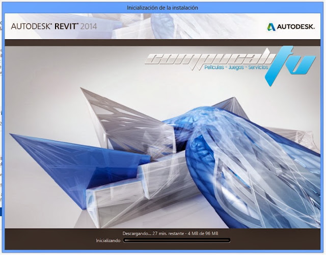Image resolution: width=326 pixels, height=255 pixels.
Task: Click the Autodesk logo icon
Action: point(271,27)
